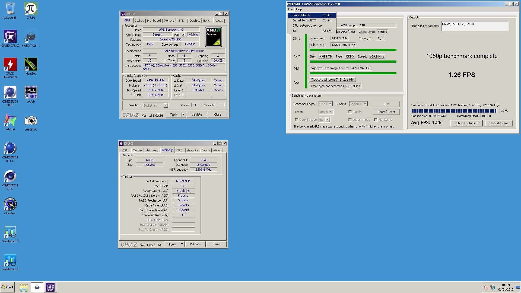The width and height of the screenshot is (521, 293).
Task: Click the top CPU-Z window title icon
Action: (x=123, y=14)
